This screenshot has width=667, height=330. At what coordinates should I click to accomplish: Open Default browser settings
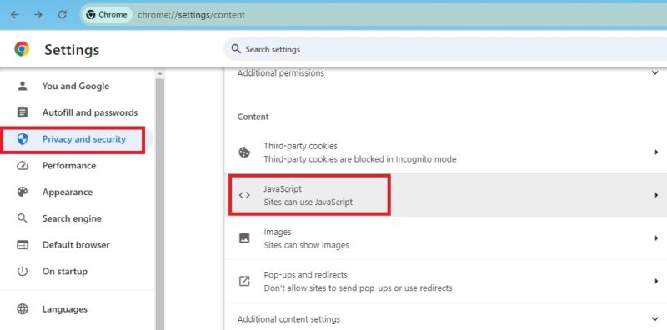click(76, 244)
